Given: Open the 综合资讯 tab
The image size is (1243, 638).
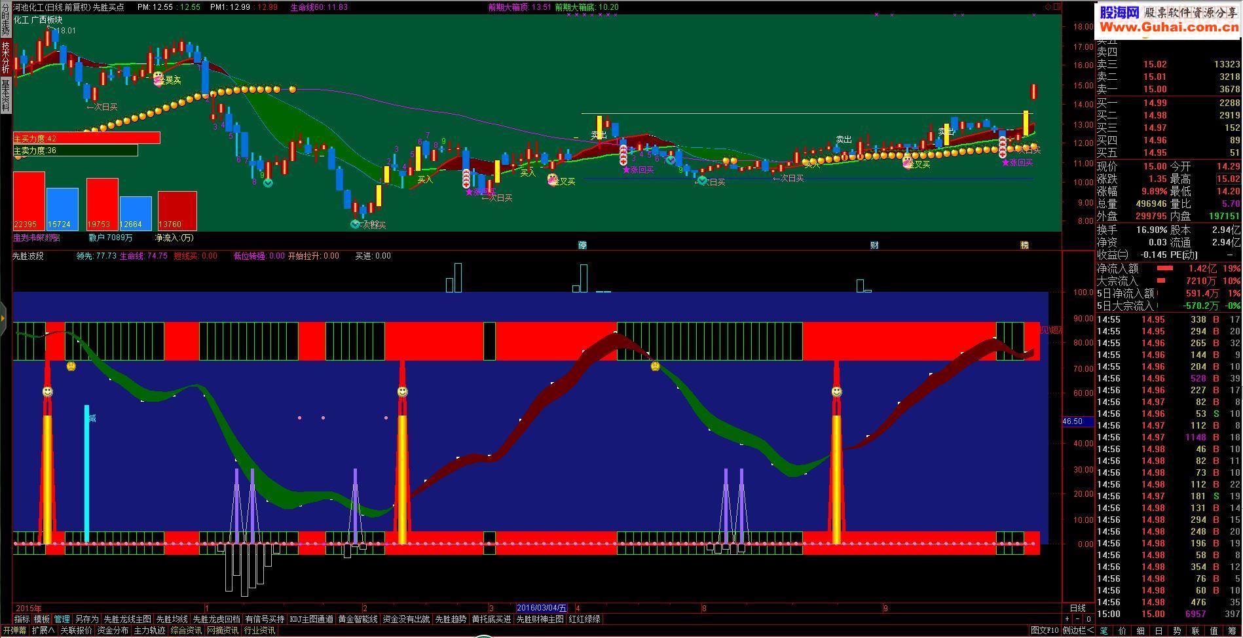Looking at the screenshot, I should tap(186, 631).
